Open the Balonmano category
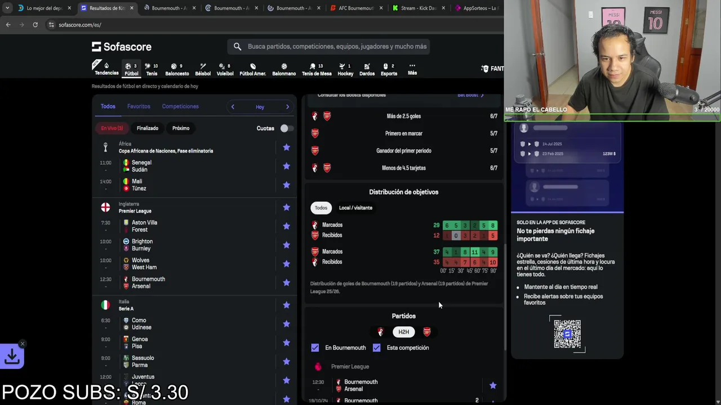The width and height of the screenshot is (721, 405). (x=284, y=69)
